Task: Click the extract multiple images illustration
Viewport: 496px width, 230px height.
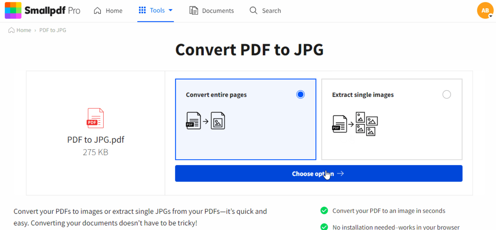Action: (355, 124)
